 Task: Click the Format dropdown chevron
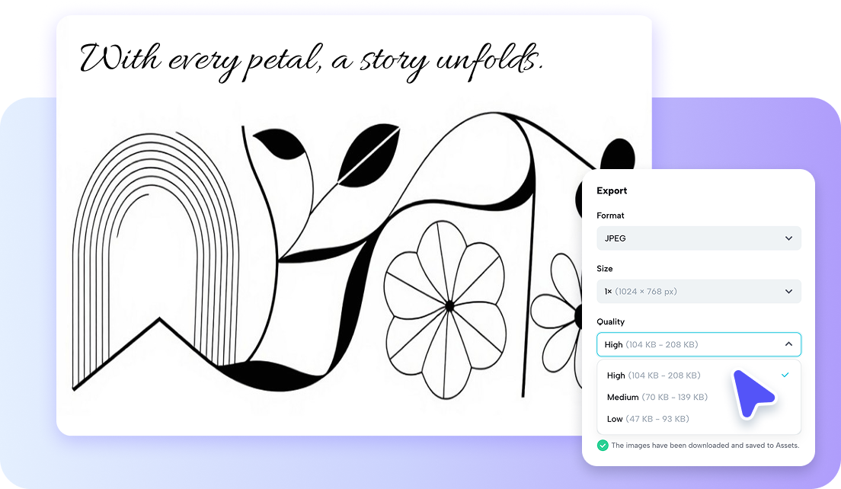pyautogui.click(x=788, y=238)
